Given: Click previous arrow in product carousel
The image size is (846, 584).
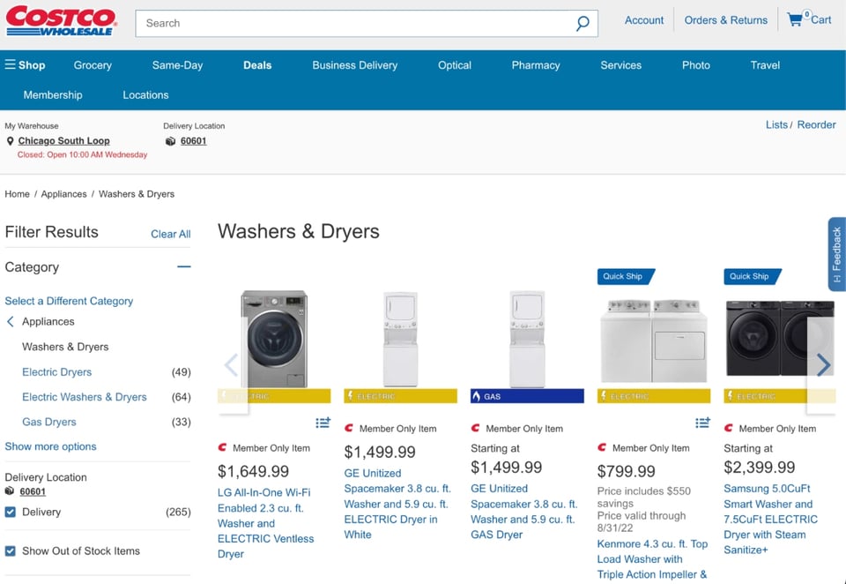Looking at the screenshot, I should [232, 365].
